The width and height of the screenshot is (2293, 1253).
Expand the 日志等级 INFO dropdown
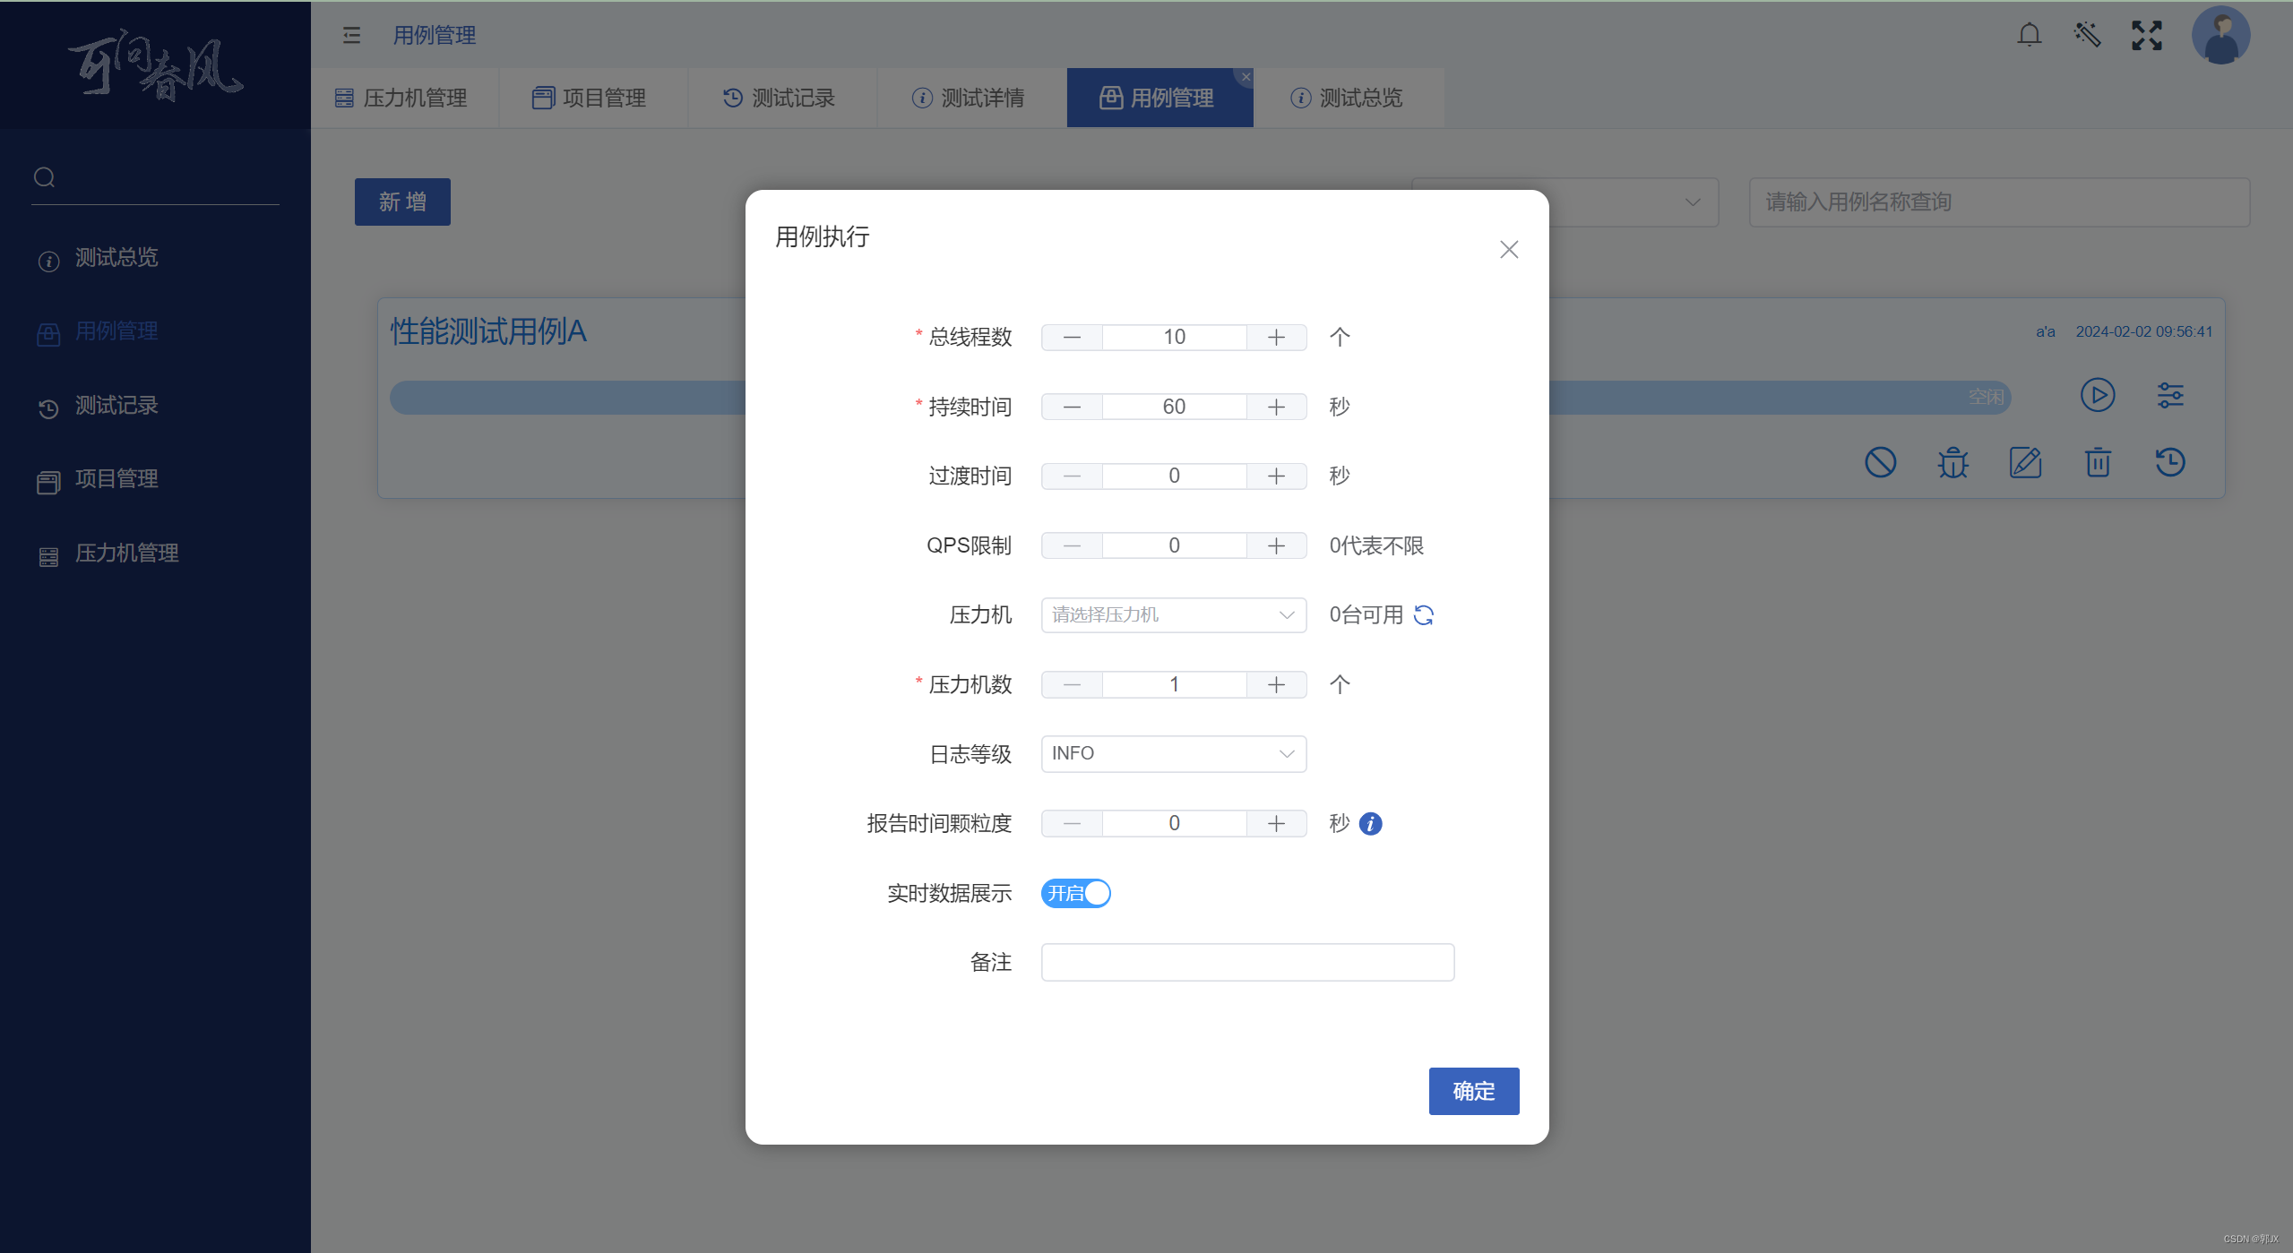(x=1173, y=753)
